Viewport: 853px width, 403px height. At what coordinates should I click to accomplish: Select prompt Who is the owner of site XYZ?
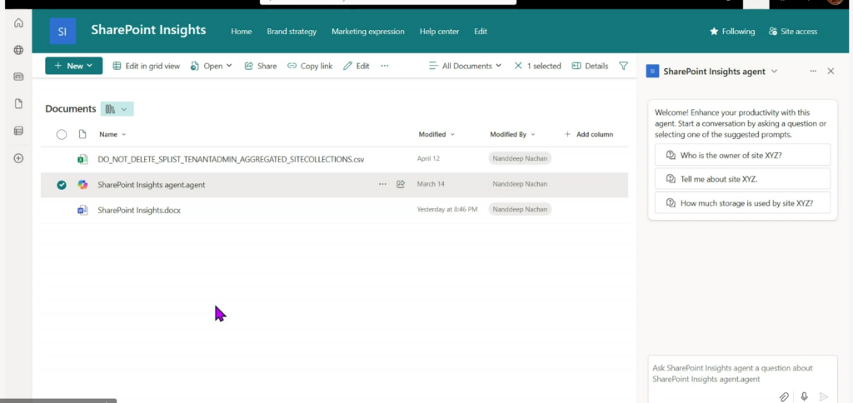[x=742, y=155]
